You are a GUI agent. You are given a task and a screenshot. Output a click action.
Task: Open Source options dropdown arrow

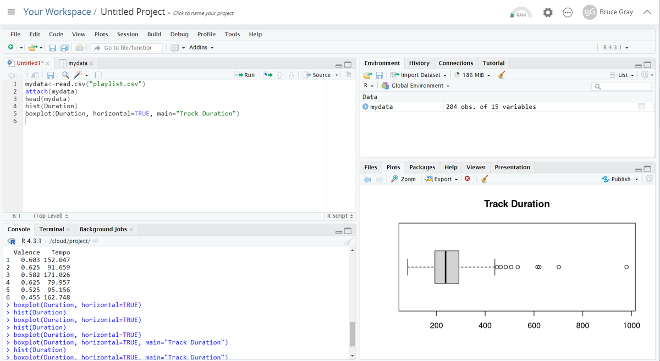(337, 75)
